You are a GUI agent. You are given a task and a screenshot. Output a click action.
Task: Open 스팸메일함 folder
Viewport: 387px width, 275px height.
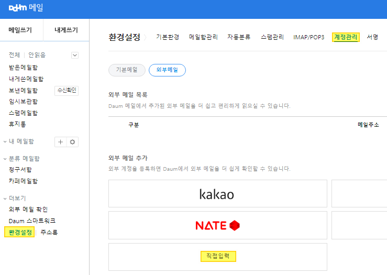(23, 113)
